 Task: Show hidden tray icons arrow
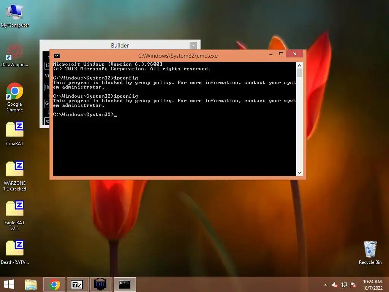(326, 285)
